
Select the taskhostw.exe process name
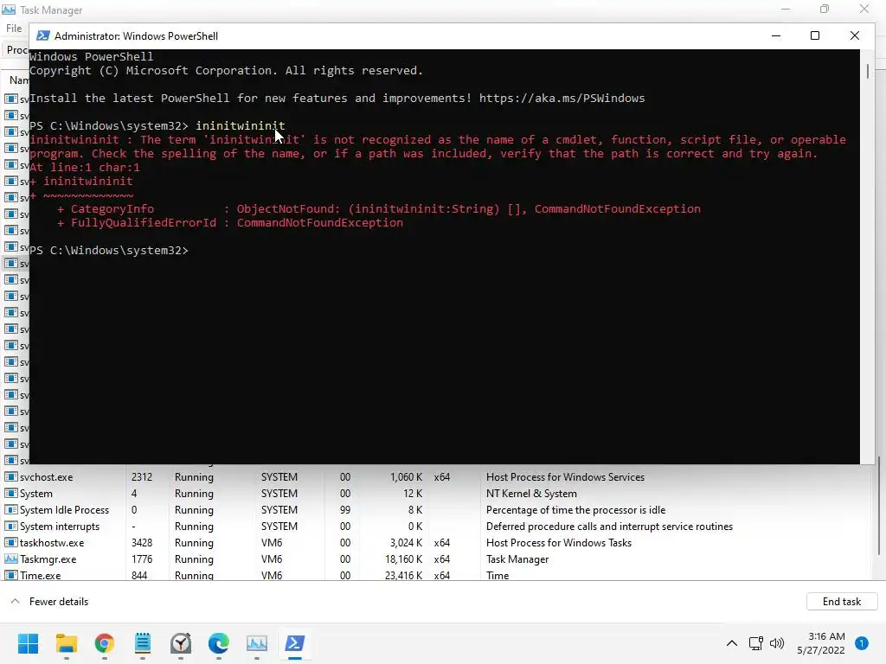pyautogui.click(x=52, y=543)
